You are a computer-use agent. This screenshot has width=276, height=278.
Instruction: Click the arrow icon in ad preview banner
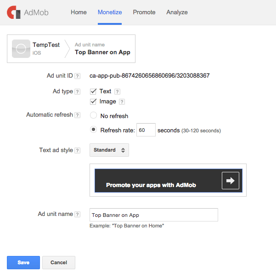coord(230,181)
